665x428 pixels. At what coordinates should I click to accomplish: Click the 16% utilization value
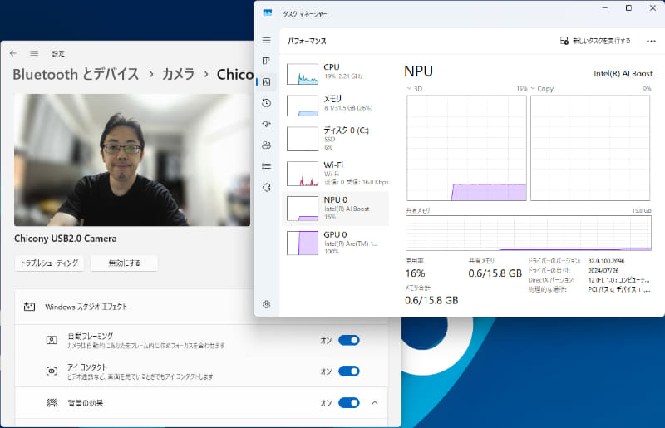click(415, 273)
